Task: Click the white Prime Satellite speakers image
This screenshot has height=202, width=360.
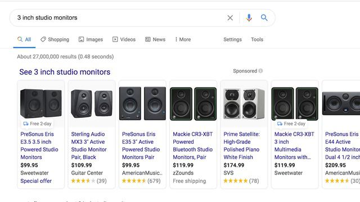Action: pos(244,104)
